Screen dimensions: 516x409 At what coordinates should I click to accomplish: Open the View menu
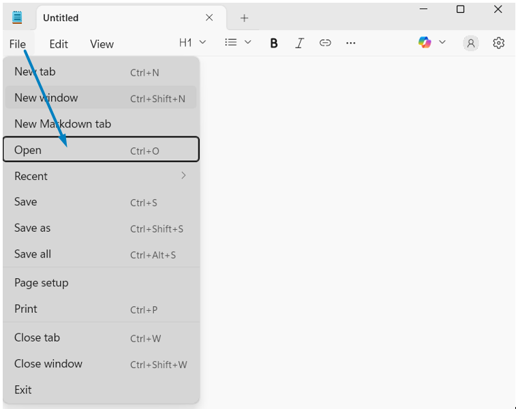coord(102,44)
